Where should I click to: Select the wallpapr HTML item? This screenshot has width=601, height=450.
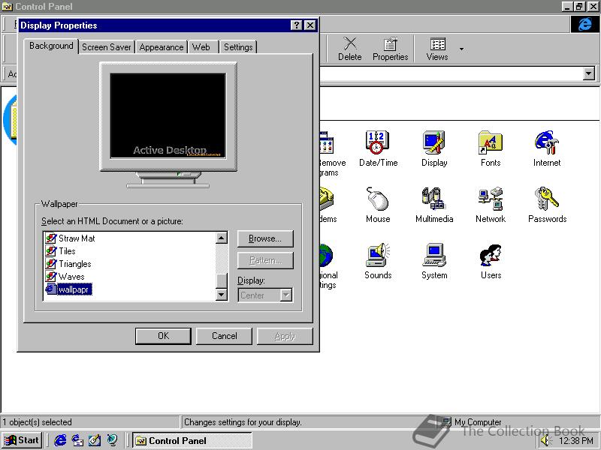[x=68, y=289]
